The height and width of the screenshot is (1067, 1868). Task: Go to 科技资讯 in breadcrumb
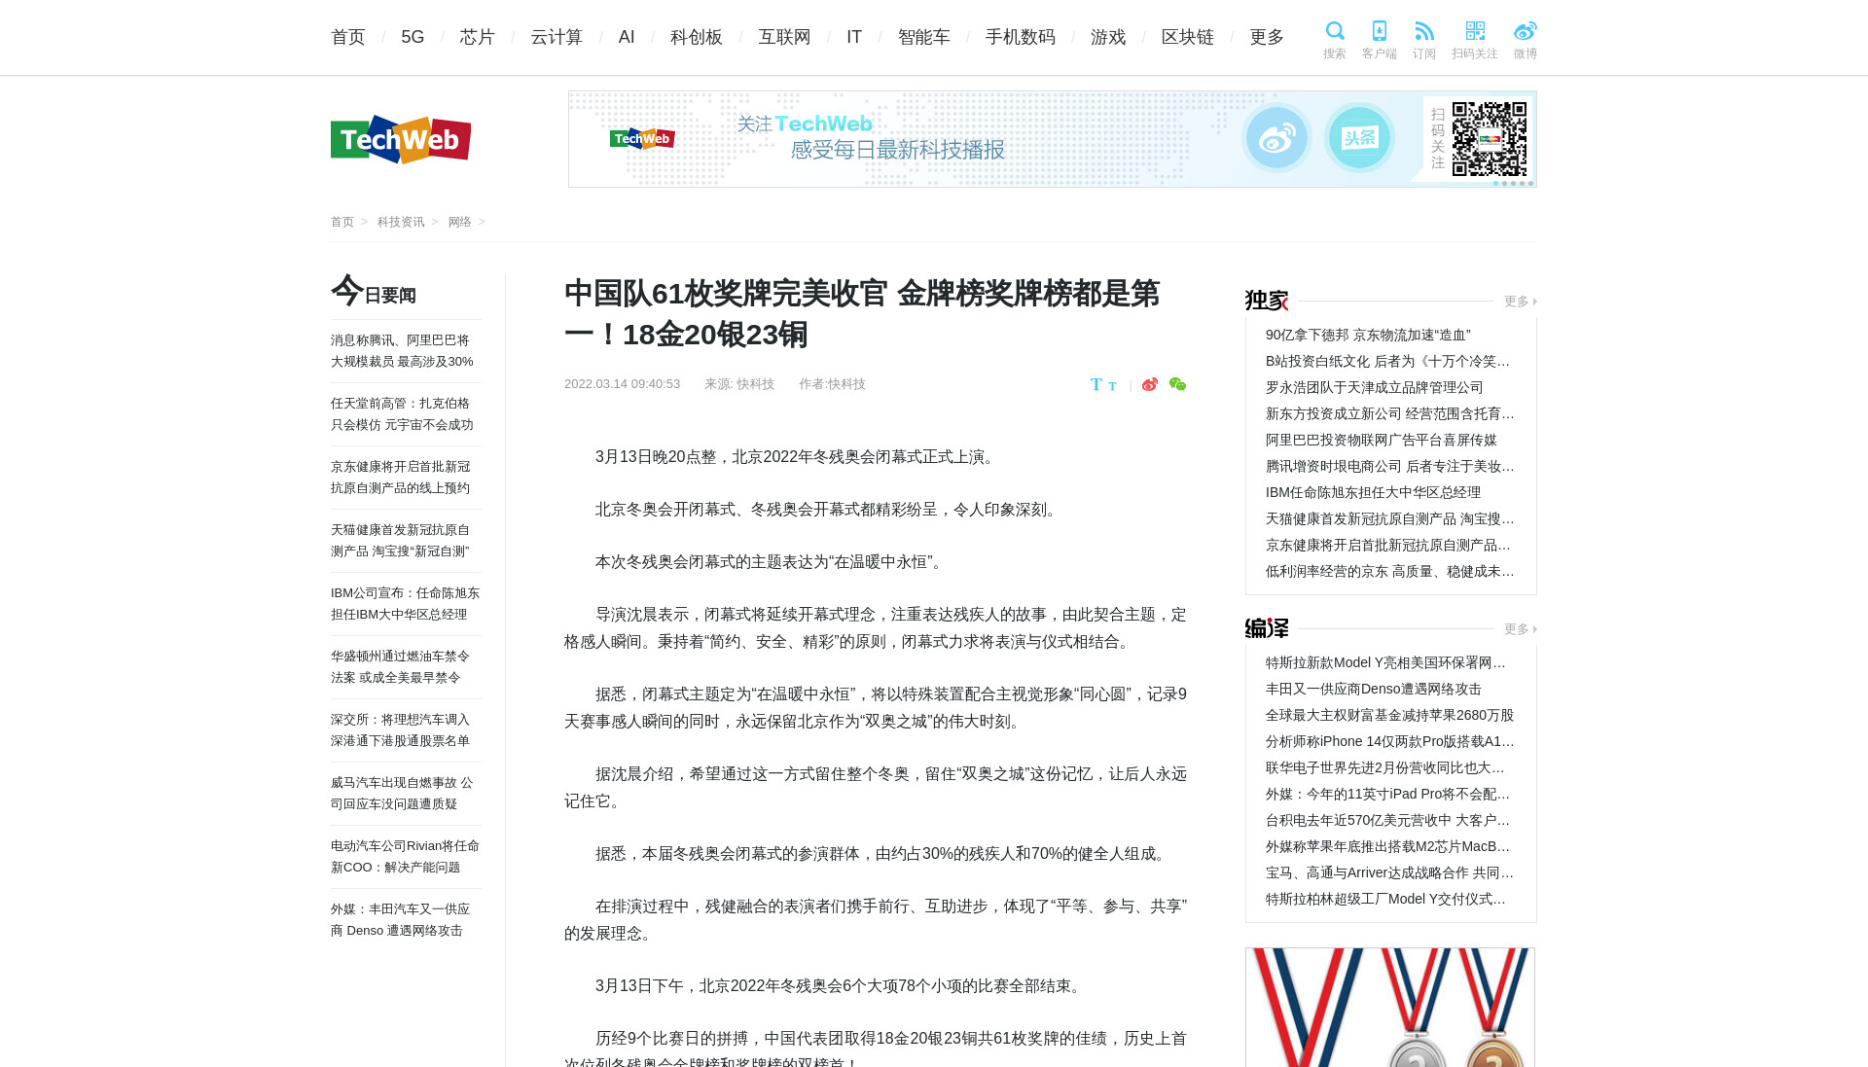pyautogui.click(x=401, y=222)
